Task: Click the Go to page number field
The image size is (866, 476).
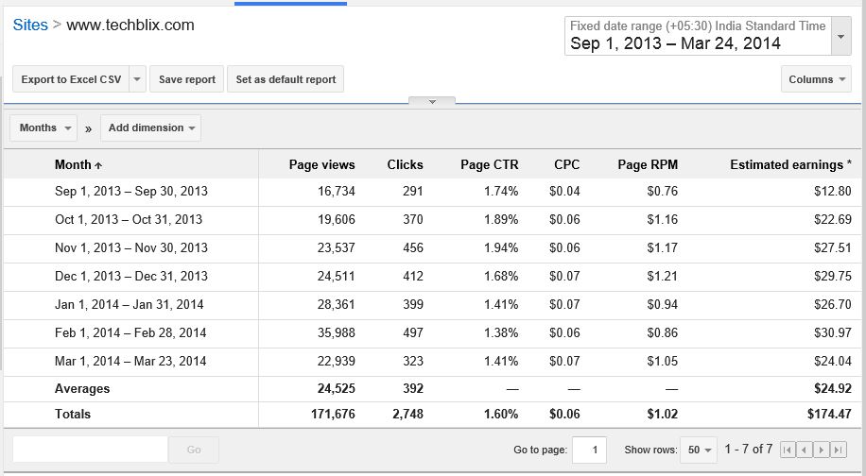Action: pyautogui.click(x=589, y=450)
